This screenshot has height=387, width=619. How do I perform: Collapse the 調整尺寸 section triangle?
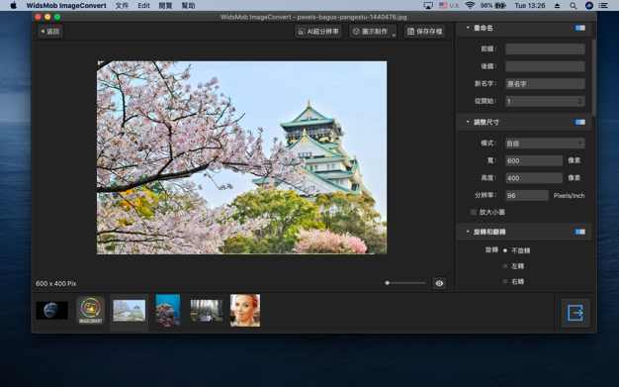pos(468,122)
